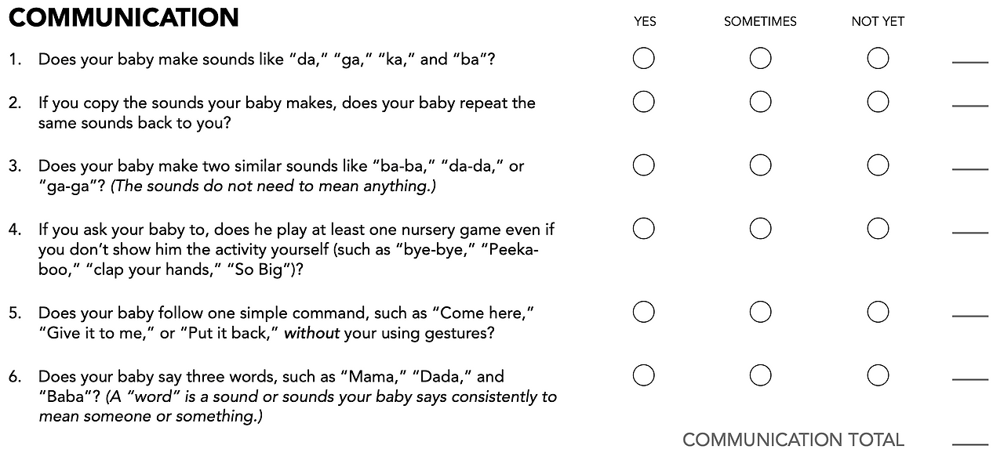Select YES for question 2 repeating sounds
Viewport: 1004px width, 456px height.
[643, 101]
